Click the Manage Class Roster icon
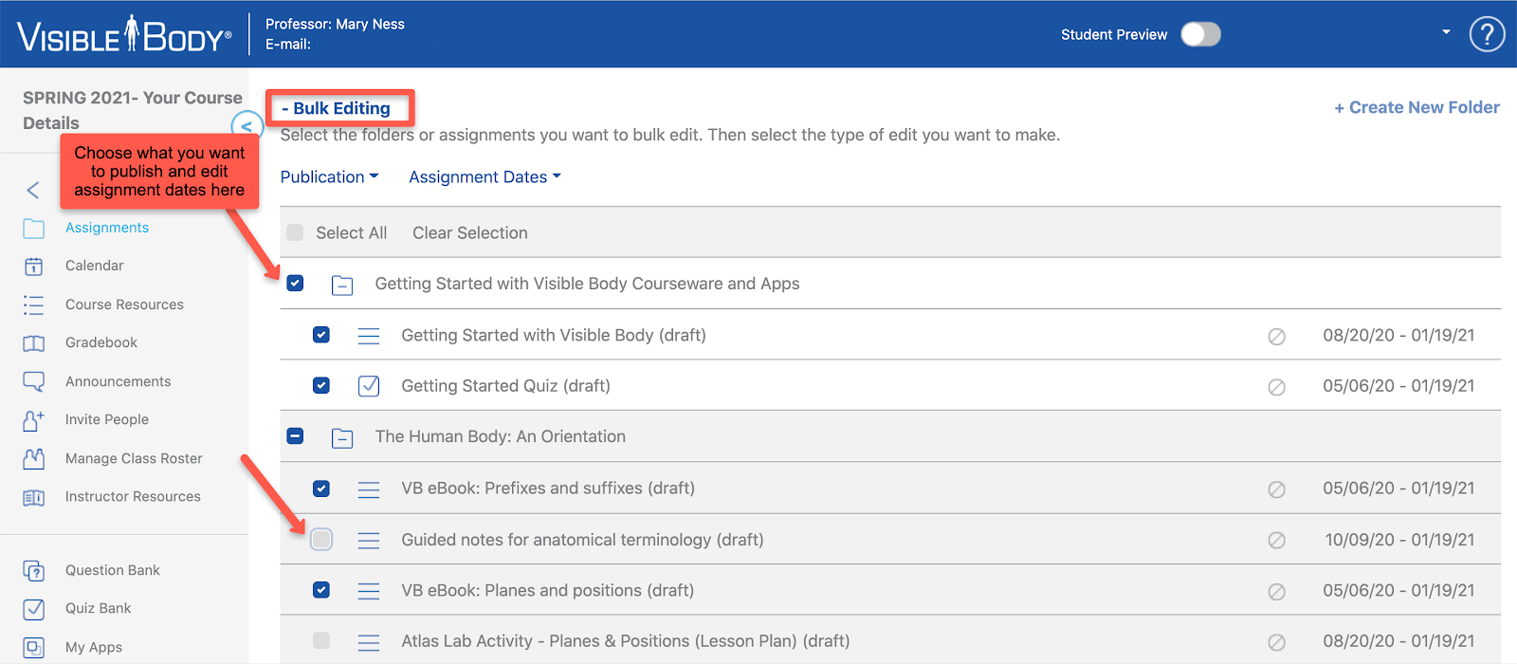Screen dimensions: 1517x664 tap(33, 458)
